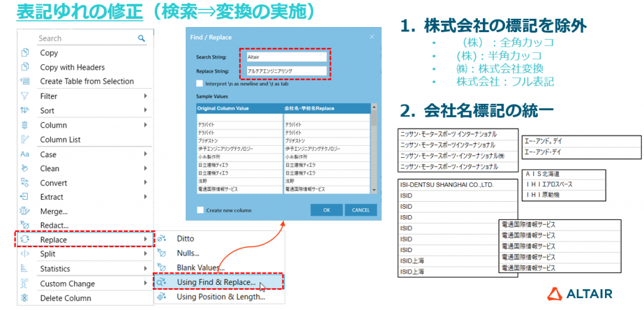644x310 pixels.
Task: Select 'ISI-DENTSU SHANGHAI CO.,LTD.' table cell
Action: (458, 185)
